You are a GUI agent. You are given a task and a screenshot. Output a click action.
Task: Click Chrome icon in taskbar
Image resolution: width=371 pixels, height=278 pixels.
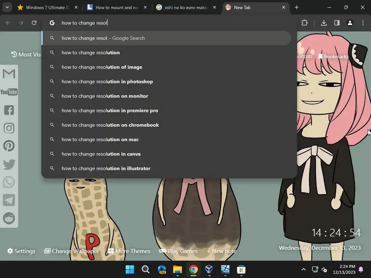(193, 269)
